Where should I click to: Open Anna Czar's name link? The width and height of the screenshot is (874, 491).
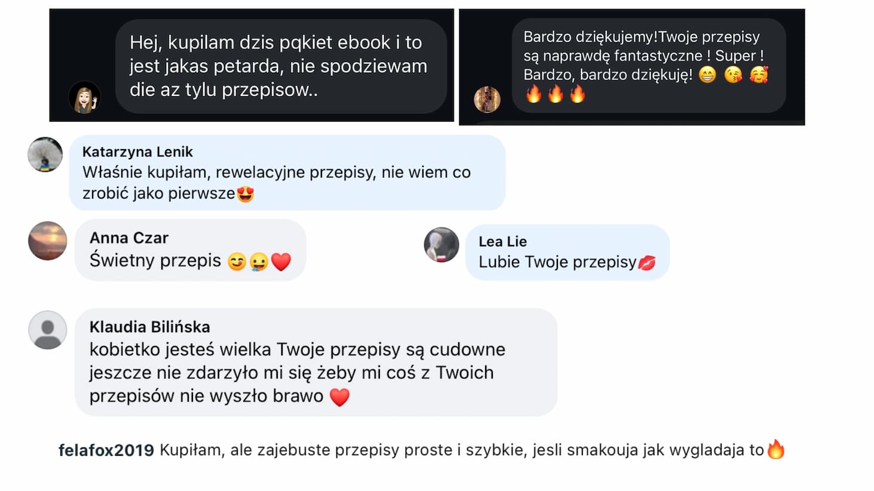(x=129, y=237)
